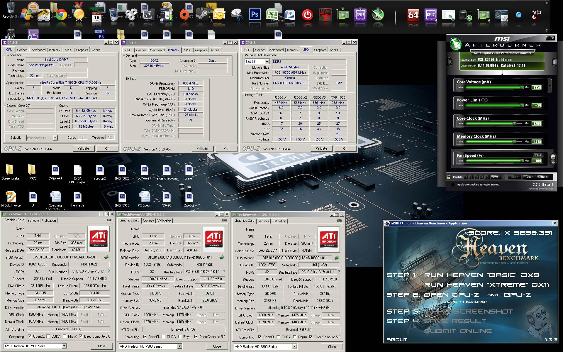
Task: Click Run Heaven Xtreme DX11 in HWBOT window
Action: 486,285
